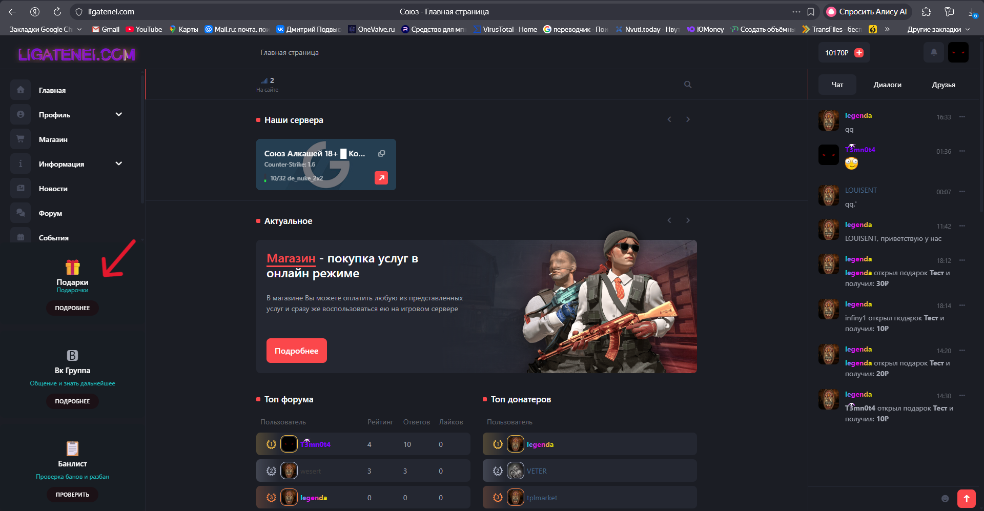
Task: Expand the Профиль submenu chevron
Action: click(119, 114)
